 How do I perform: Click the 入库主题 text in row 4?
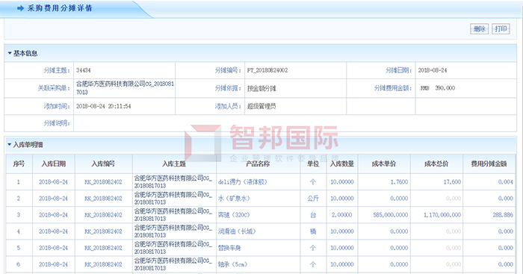[173, 231]
